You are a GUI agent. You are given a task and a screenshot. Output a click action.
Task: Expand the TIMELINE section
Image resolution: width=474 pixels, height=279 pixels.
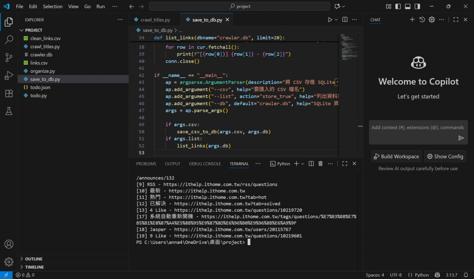(x=34, y=267)
